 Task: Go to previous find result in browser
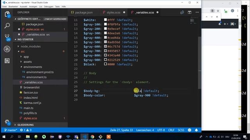pyautogui.click(x=207, y=17)
